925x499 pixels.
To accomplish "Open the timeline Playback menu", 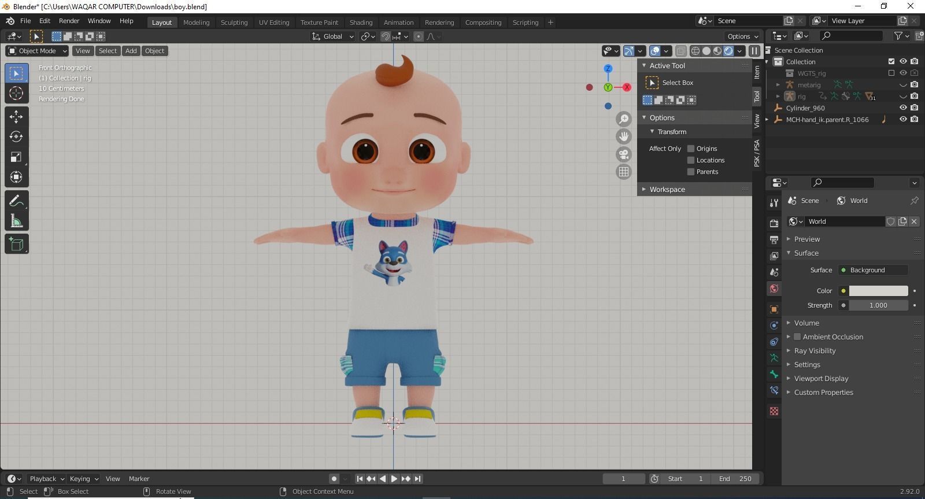I will (46, 479).
